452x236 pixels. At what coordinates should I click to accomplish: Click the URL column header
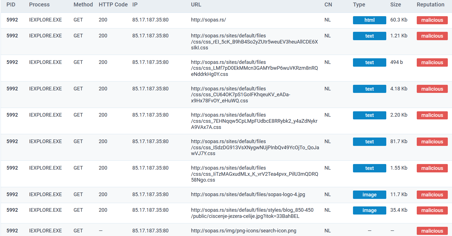tap(196, 4)
